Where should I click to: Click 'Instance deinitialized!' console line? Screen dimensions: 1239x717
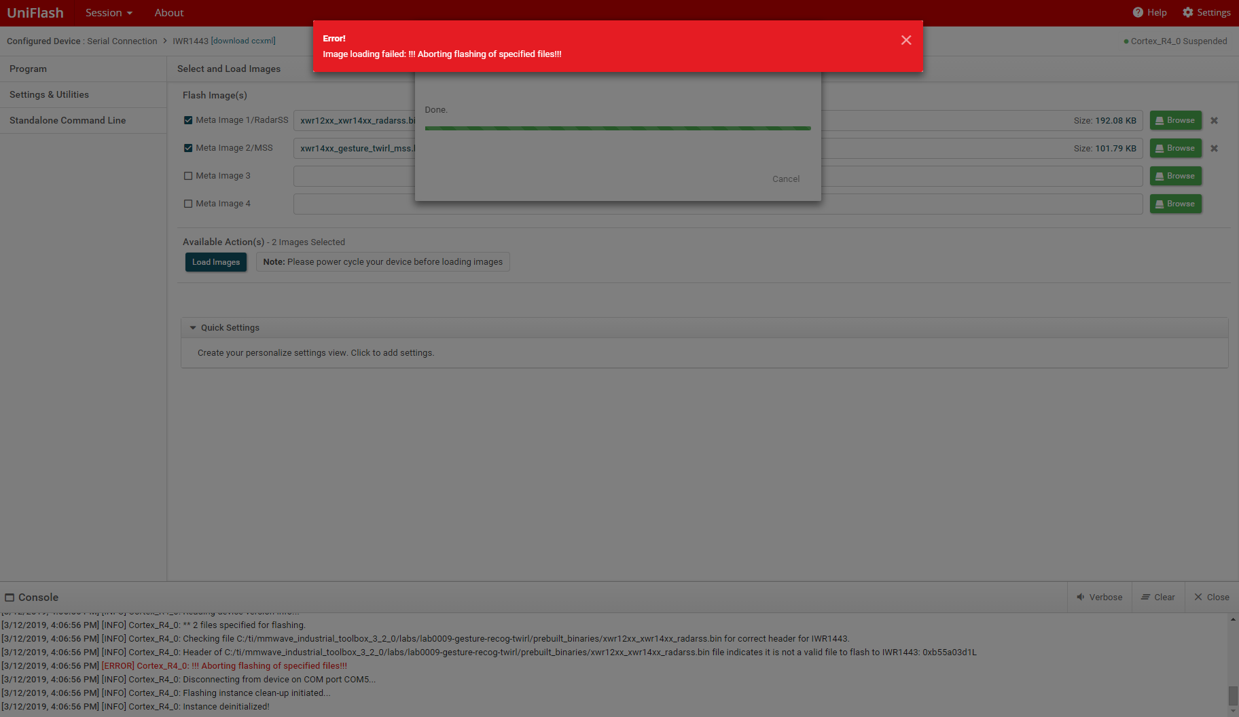pyautogui.click(x=136, y=707)
